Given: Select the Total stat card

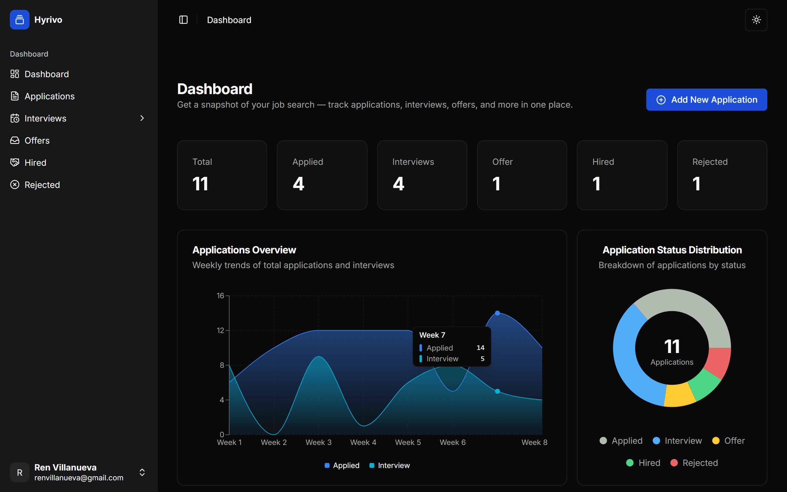Looking at the screenshot, I should [x=222, y=175].
